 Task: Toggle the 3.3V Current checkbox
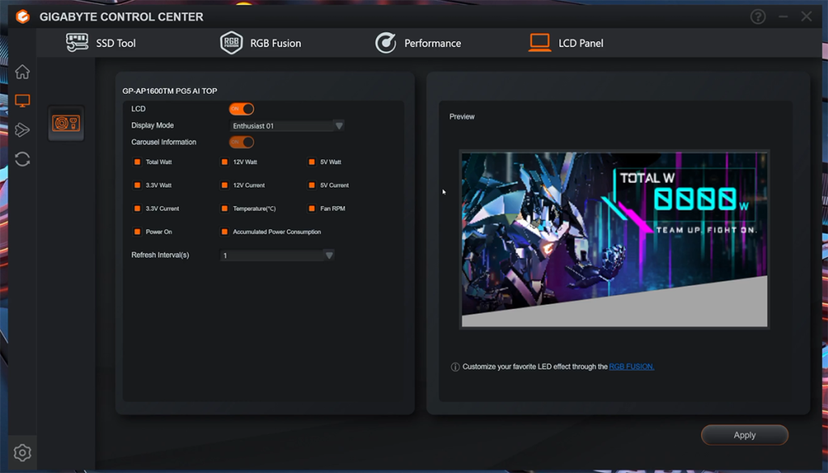pyautogui.click(x=137, y=209)
